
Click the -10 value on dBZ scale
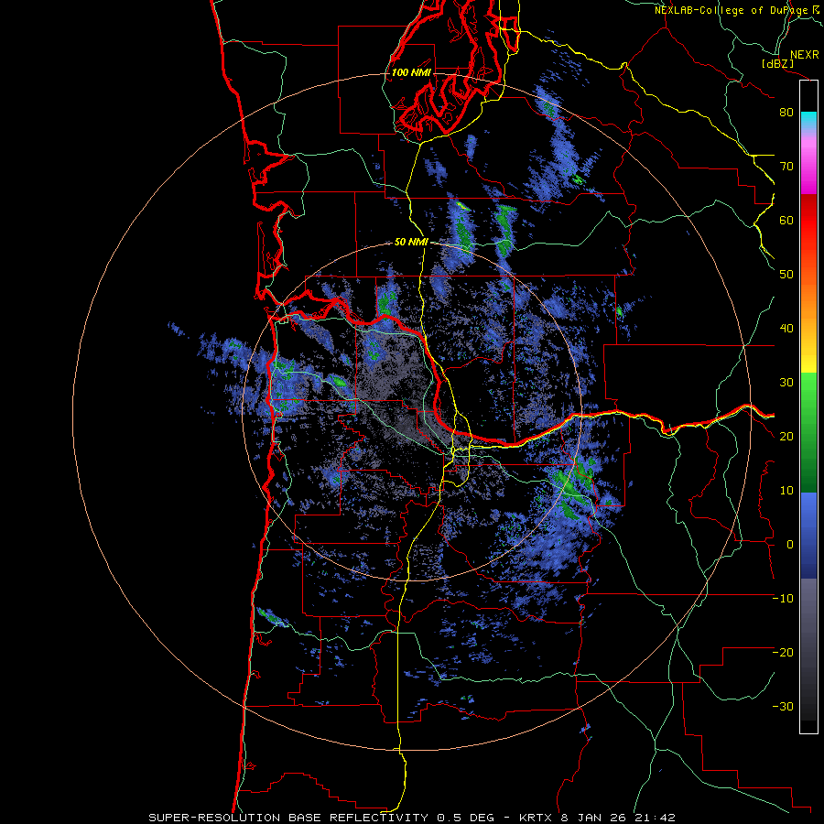tap(783, 599)
